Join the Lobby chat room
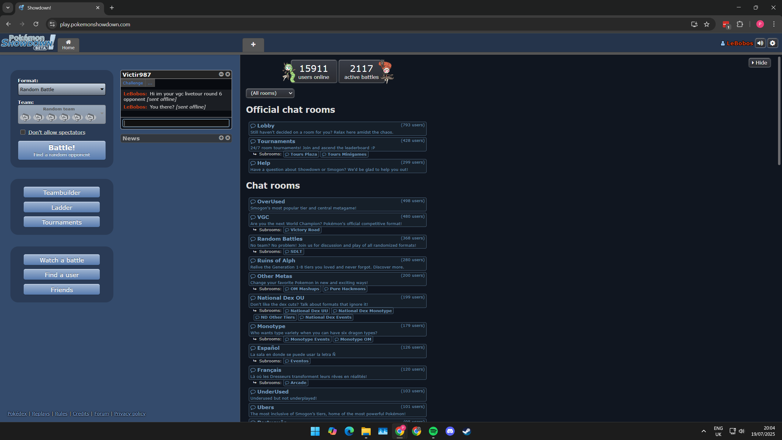This screenshot has width=782, height=440. coord(338,129)
